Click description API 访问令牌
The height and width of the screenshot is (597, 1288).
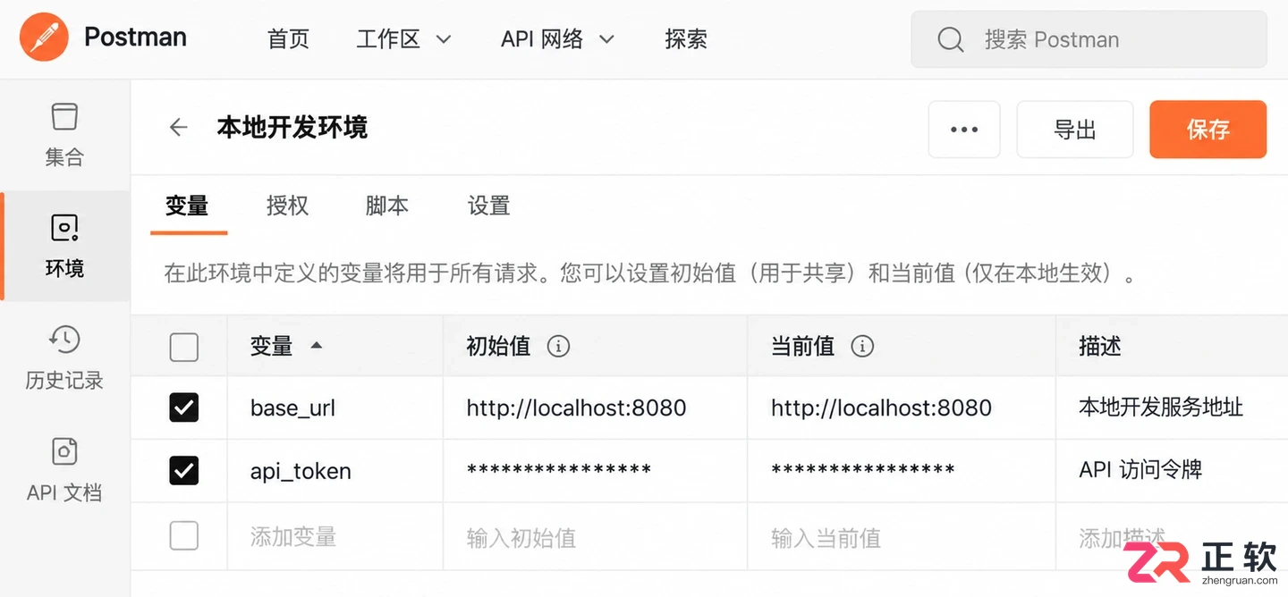point(1140,469)
